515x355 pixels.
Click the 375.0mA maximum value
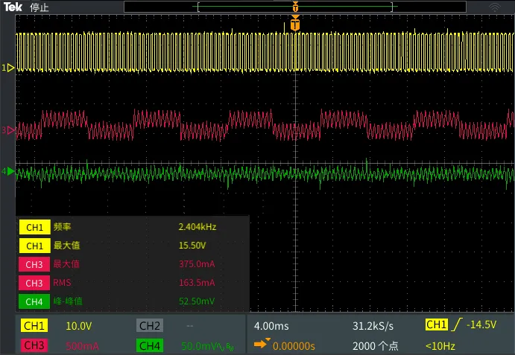tap(197, 263)
